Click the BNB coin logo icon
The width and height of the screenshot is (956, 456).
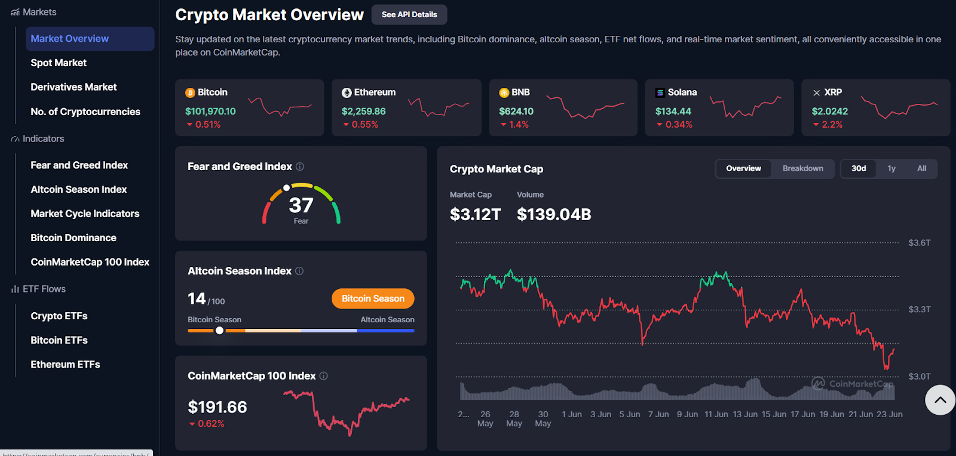coord(504,93)
